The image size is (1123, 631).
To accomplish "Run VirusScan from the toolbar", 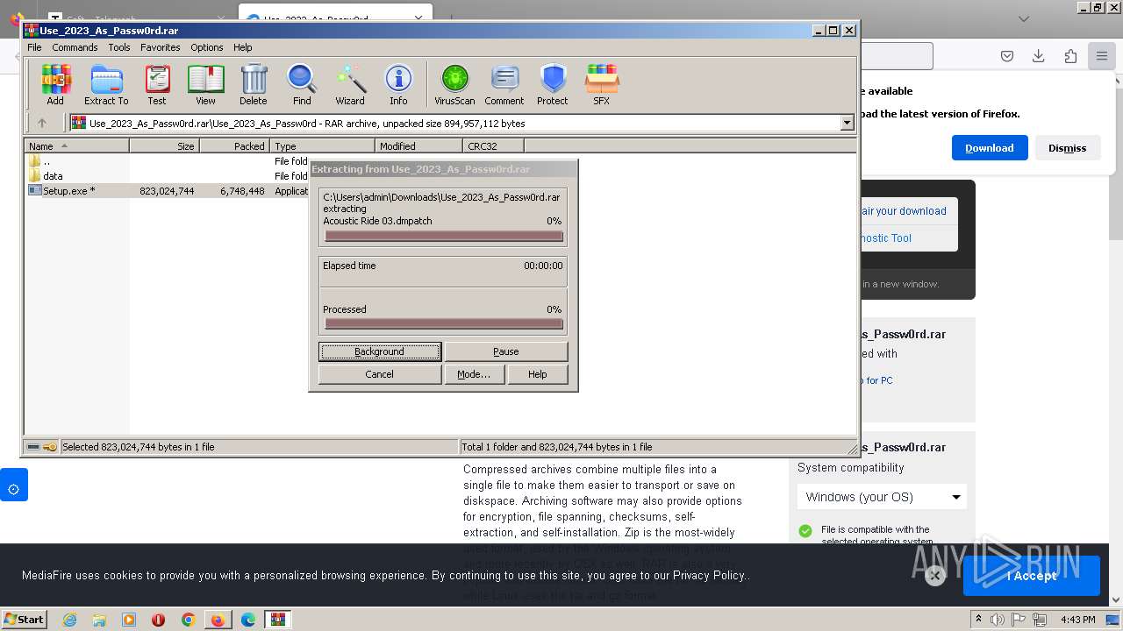I will [454, 85].
